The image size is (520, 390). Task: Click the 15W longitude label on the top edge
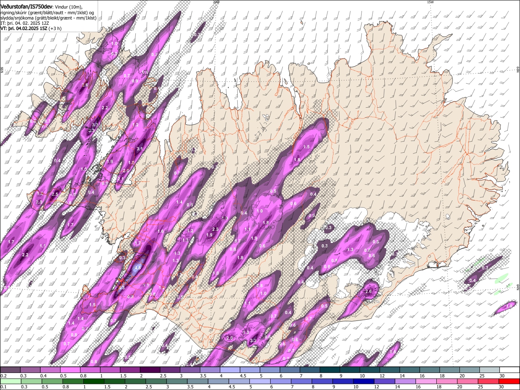coord(430,2)
